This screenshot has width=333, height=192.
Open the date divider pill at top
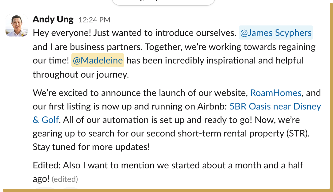point(163,2)
